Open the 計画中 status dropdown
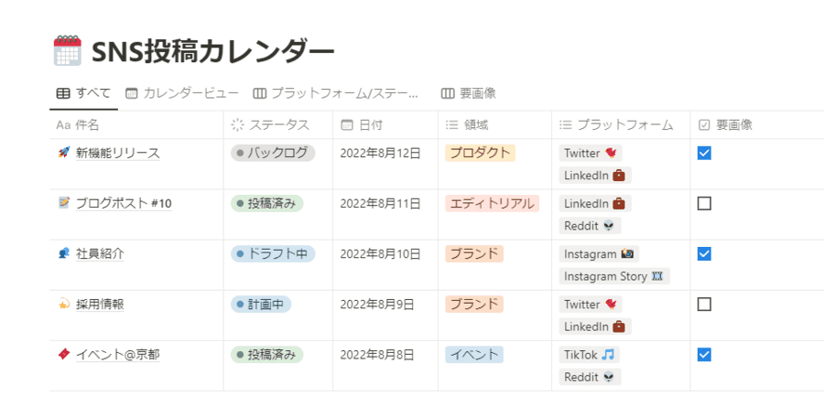Image resolution: width=824 pixels, height=417 pixels. tap(261, 305)
